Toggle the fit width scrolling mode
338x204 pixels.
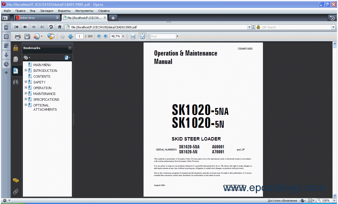pos(133,36)
